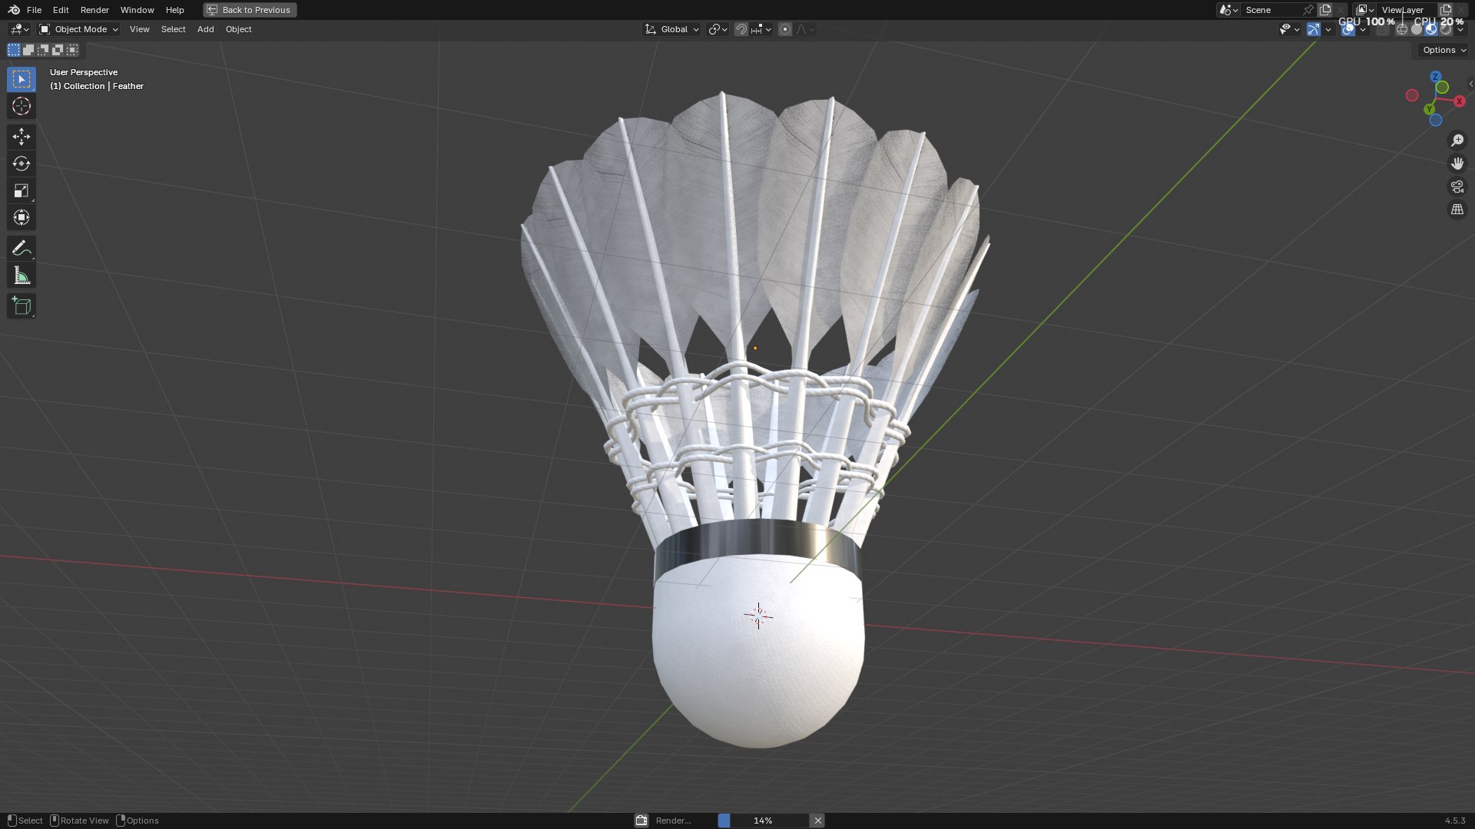Select the Select Box tool
Image resolution: width=1475 pixels, height=829 pixels.
coord(22,79)
